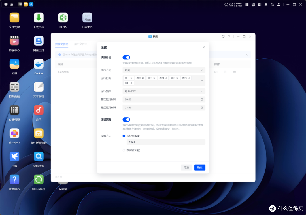Launch the 音乐 music app
306x215 pixels.
click(x=39, y=110)
